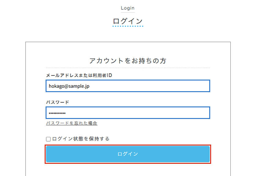Focus the メールアドレスまたは利用者ID input field
This screenshot has width=257, height=176.
[x=128, y=86]
